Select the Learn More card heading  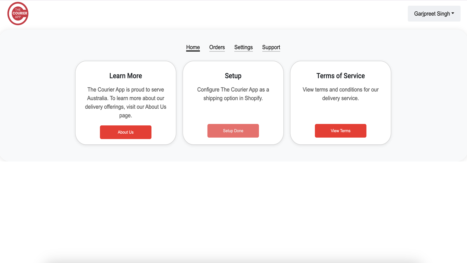click(x=126, y=76)
